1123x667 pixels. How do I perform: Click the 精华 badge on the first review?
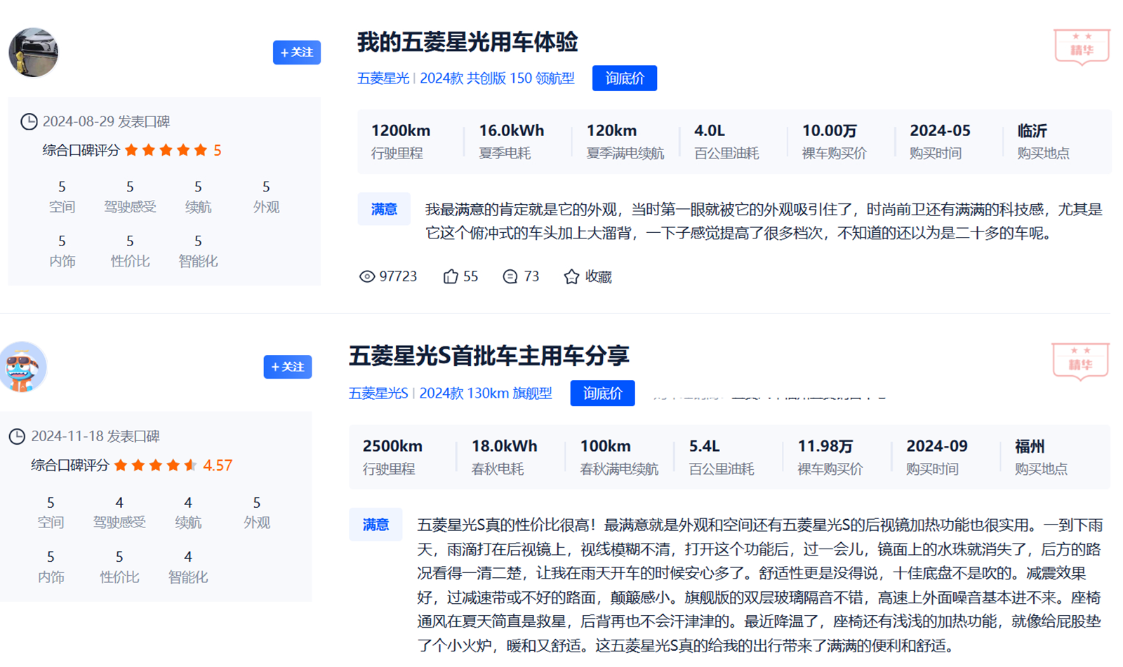(x=1082, y=47)
